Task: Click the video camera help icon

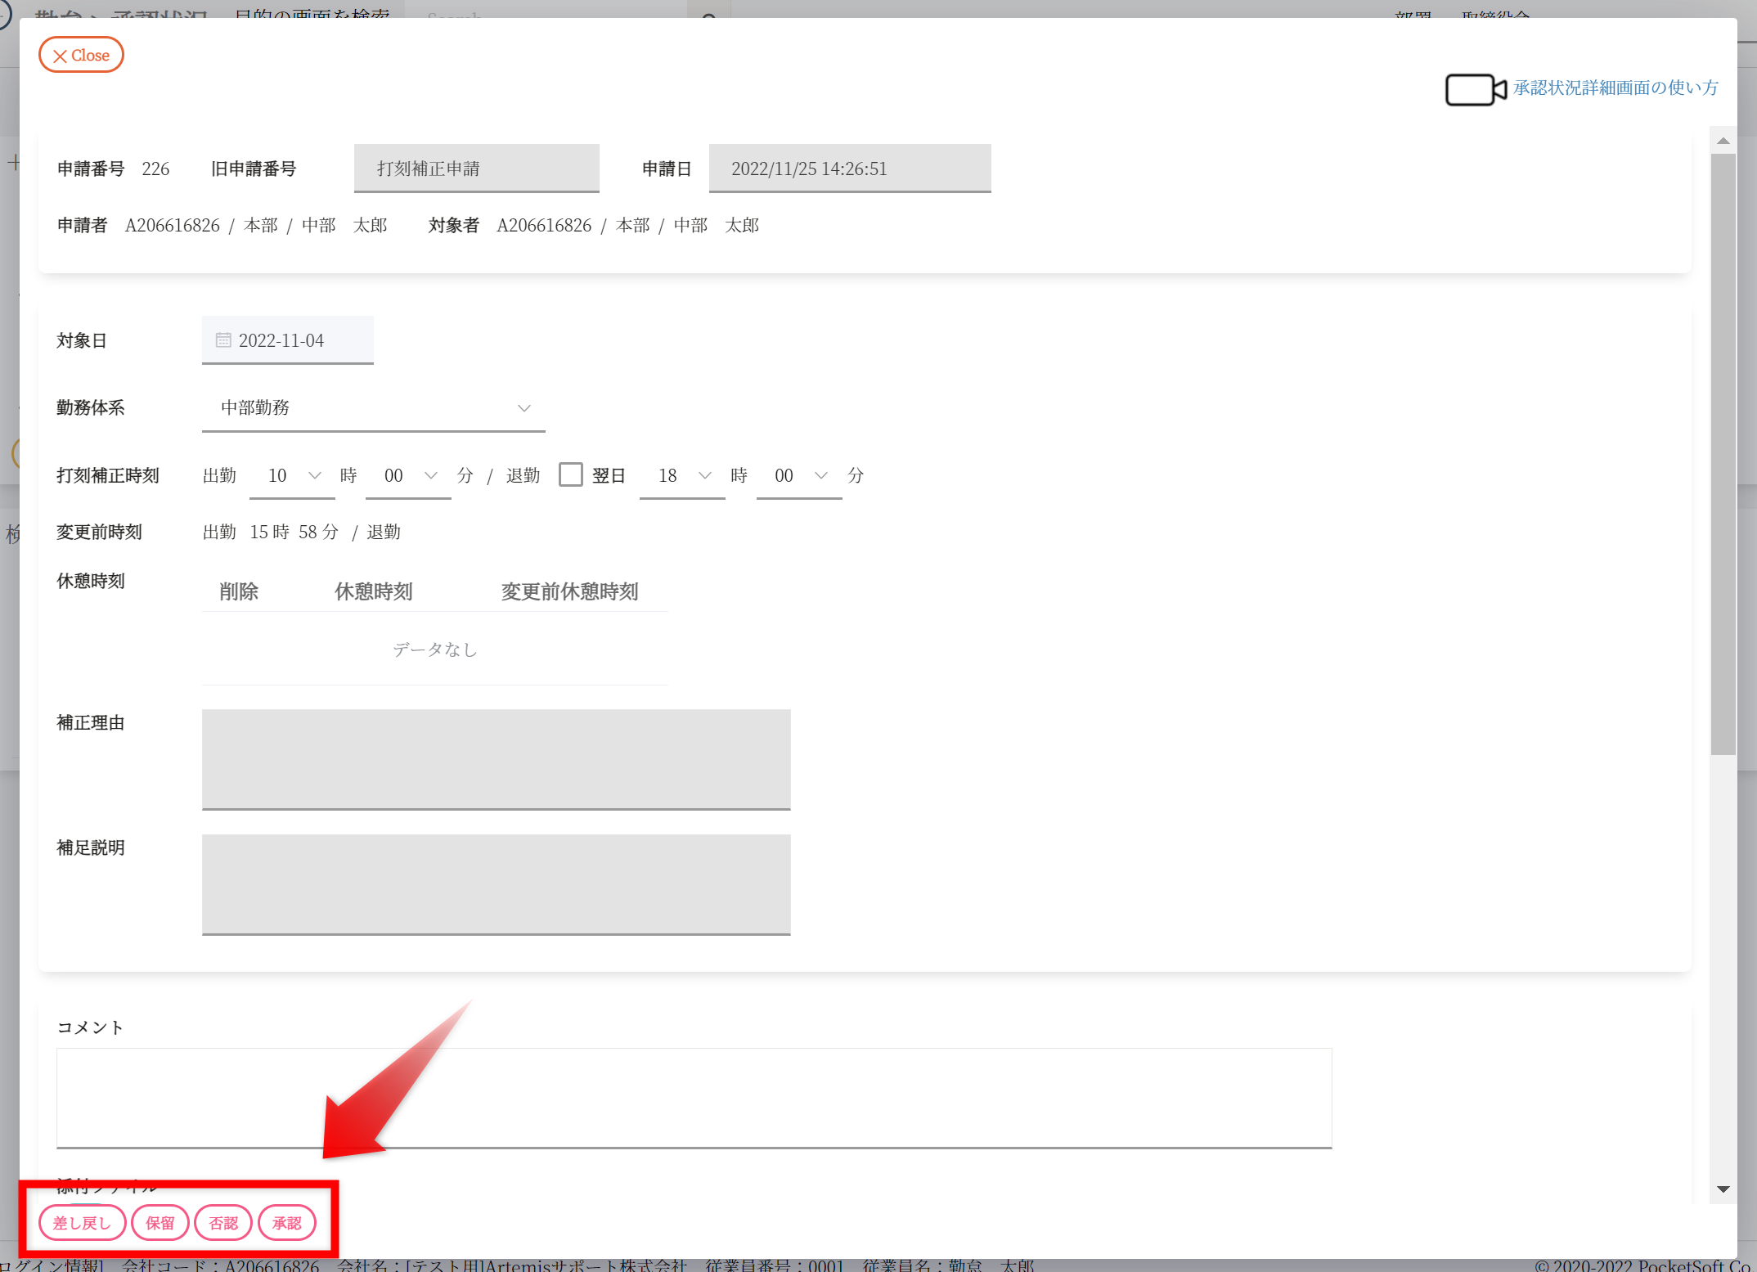Action: point(1475,89)
